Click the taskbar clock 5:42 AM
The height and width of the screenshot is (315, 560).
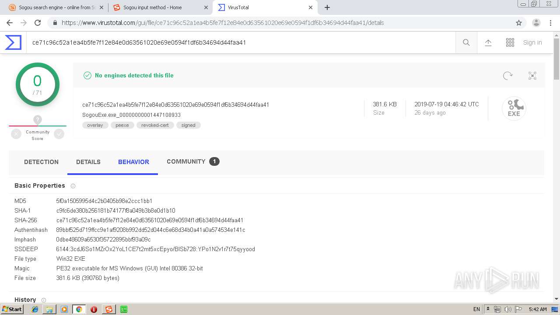click(538, 309)
